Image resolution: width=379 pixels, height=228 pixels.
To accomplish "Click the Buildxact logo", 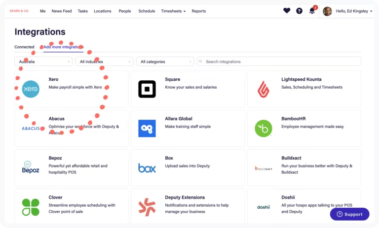I will pos(264,168).
